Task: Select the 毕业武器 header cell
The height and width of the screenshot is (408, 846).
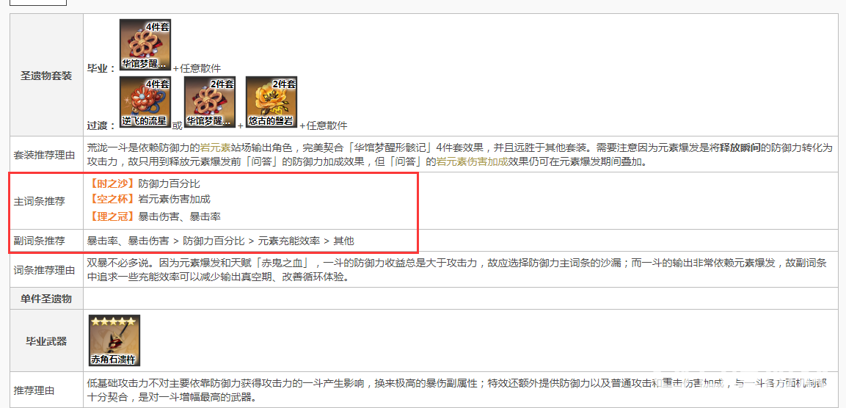Action: (46, 341)
